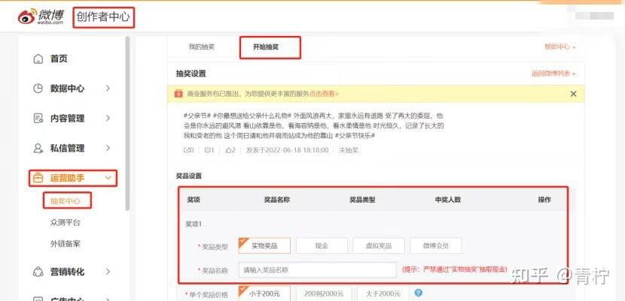Switch to 我的抽奖 tab
625x301 pixels.
point(202,47)
